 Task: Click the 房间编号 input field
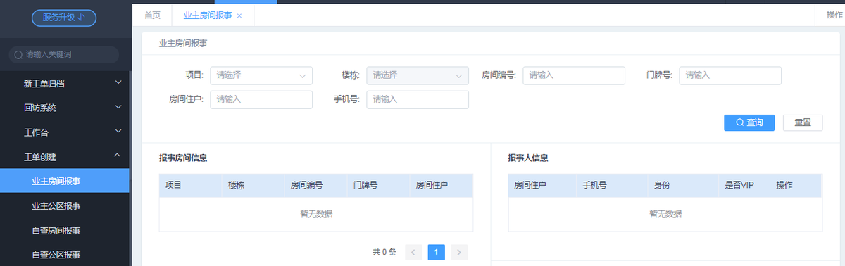click(x=575, y=75)
